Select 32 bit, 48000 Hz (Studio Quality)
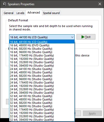Viewport: 104px width, 122px height. (42, 99)
